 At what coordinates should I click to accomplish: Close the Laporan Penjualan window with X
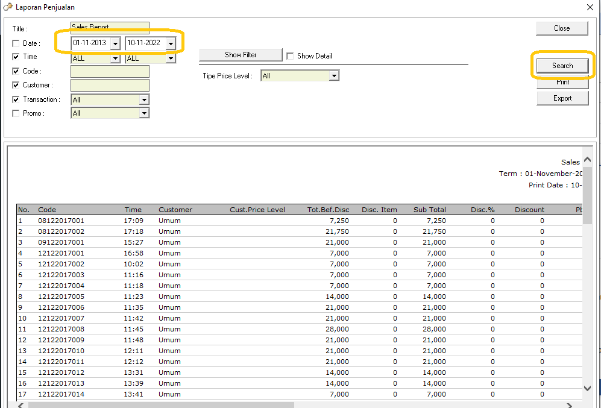(590, 7)
